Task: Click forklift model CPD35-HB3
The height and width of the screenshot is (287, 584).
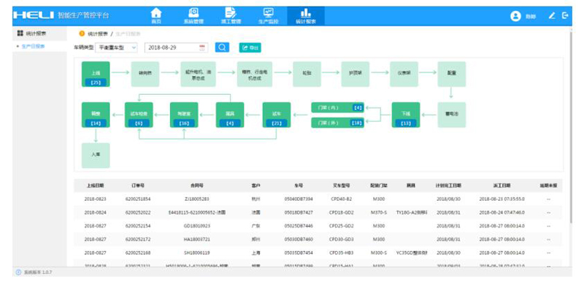Action: point(341,253)
